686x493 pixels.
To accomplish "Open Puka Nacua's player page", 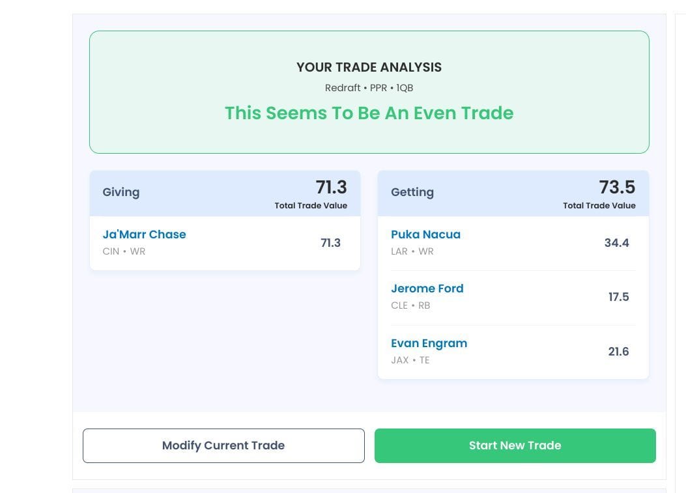I will tap(425, 234).
